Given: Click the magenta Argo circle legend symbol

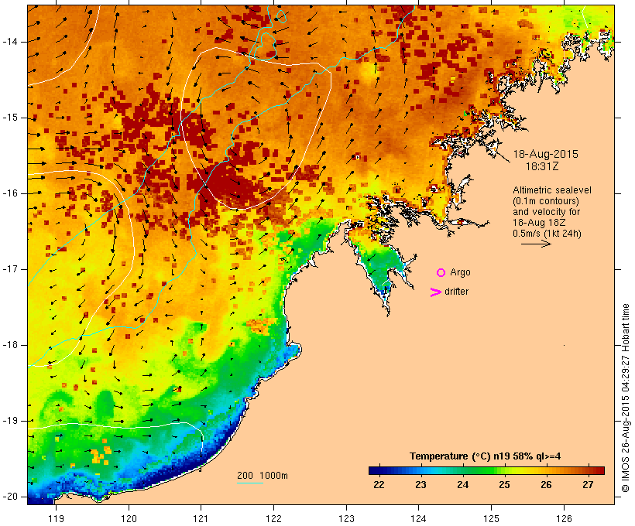Looking at the screenshot, I should tap(441, 273).
